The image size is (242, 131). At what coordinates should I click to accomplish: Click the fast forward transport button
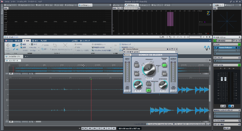pyautogui.click(x=94, y=128)
